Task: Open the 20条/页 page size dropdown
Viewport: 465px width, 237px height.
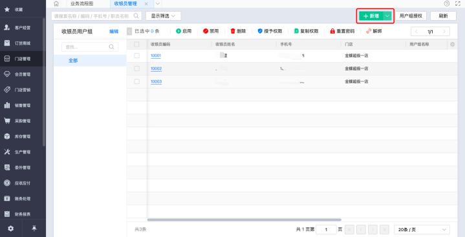Action: coord(422,230)
